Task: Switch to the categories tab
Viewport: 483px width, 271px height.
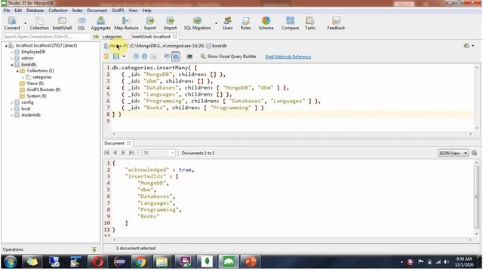Action: pos(112,37)
